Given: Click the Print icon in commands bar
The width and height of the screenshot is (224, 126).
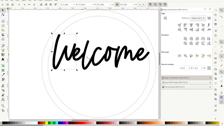Looking at the screenshot, I should [216, 24].
